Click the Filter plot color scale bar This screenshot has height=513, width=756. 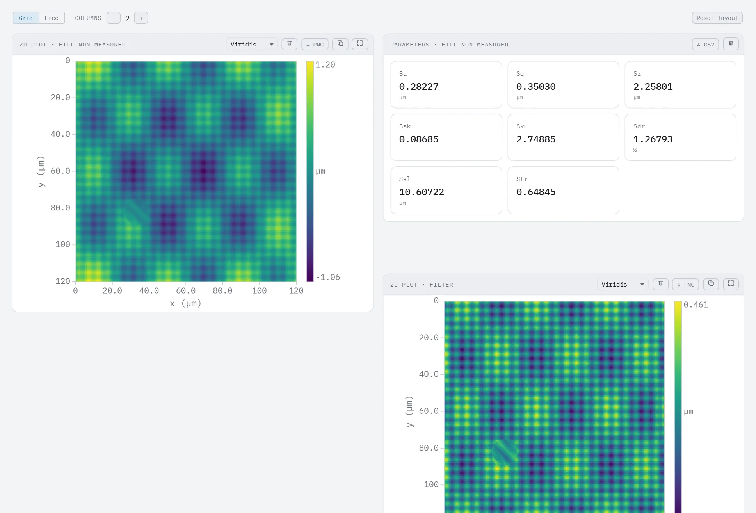tap(678, 407)
